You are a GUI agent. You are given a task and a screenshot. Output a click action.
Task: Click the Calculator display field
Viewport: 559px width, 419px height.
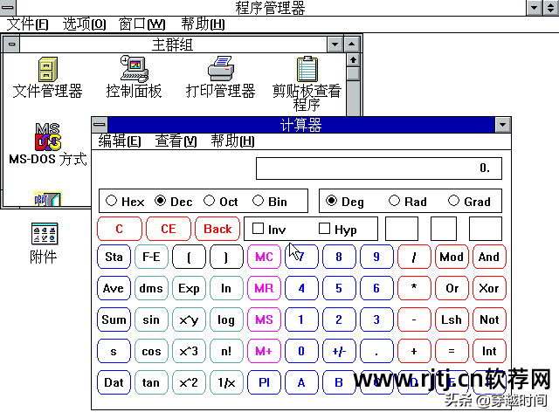[x=378, y=168]
